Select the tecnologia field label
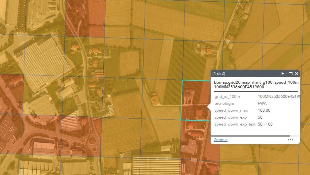 coord(224,103)
